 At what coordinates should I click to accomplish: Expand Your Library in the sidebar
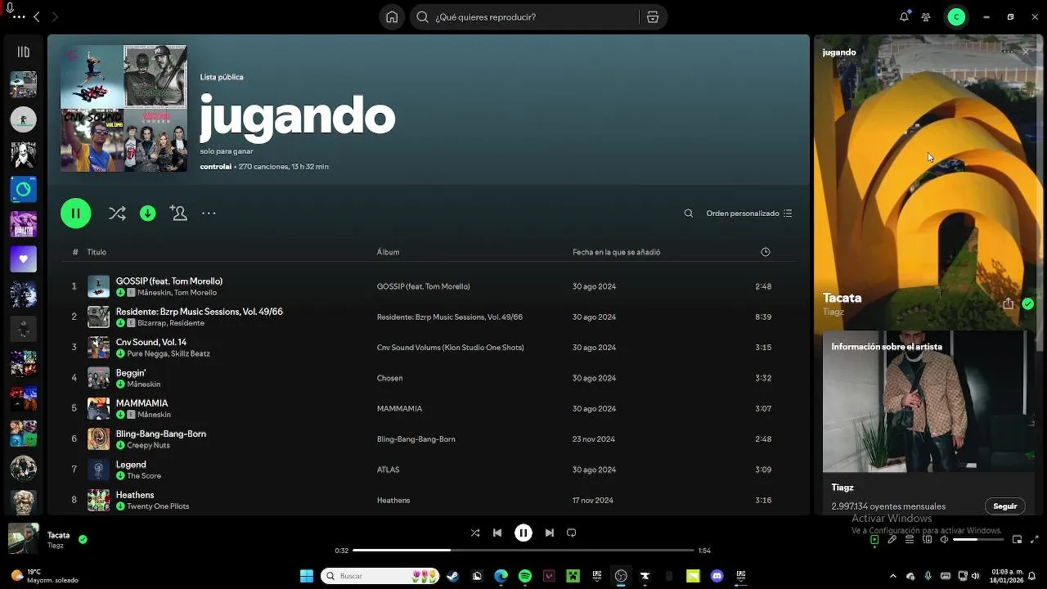click(23, 52)
